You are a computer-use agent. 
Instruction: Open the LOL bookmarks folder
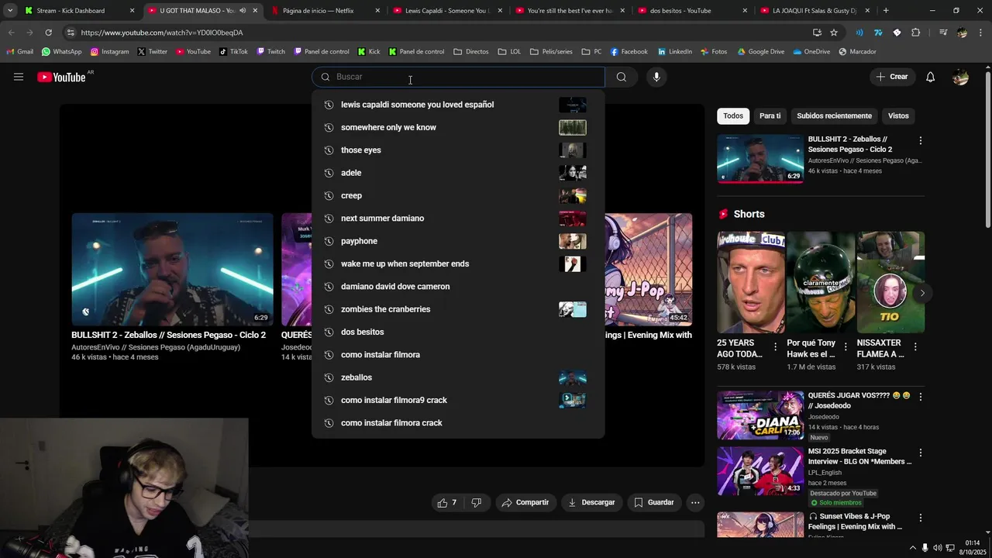[509, 52]
